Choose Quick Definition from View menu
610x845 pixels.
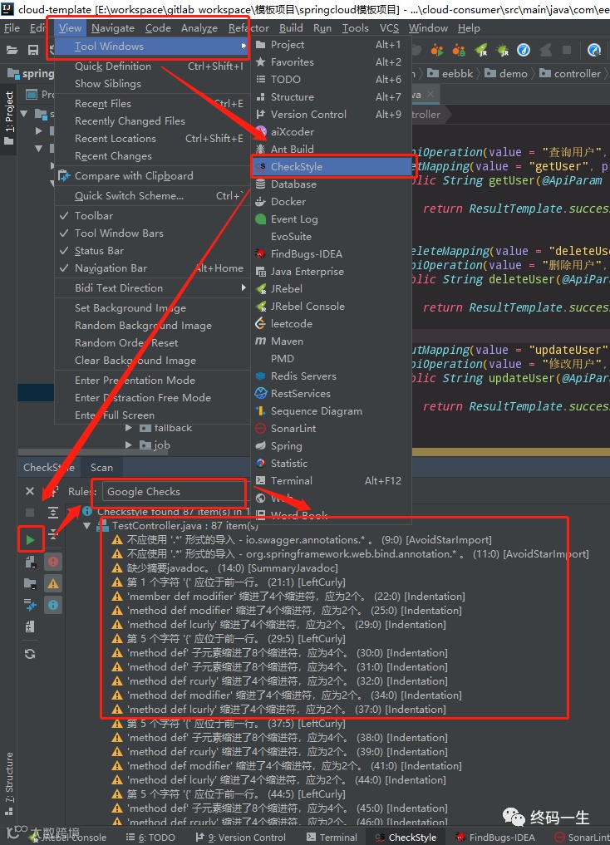point(152,66)
